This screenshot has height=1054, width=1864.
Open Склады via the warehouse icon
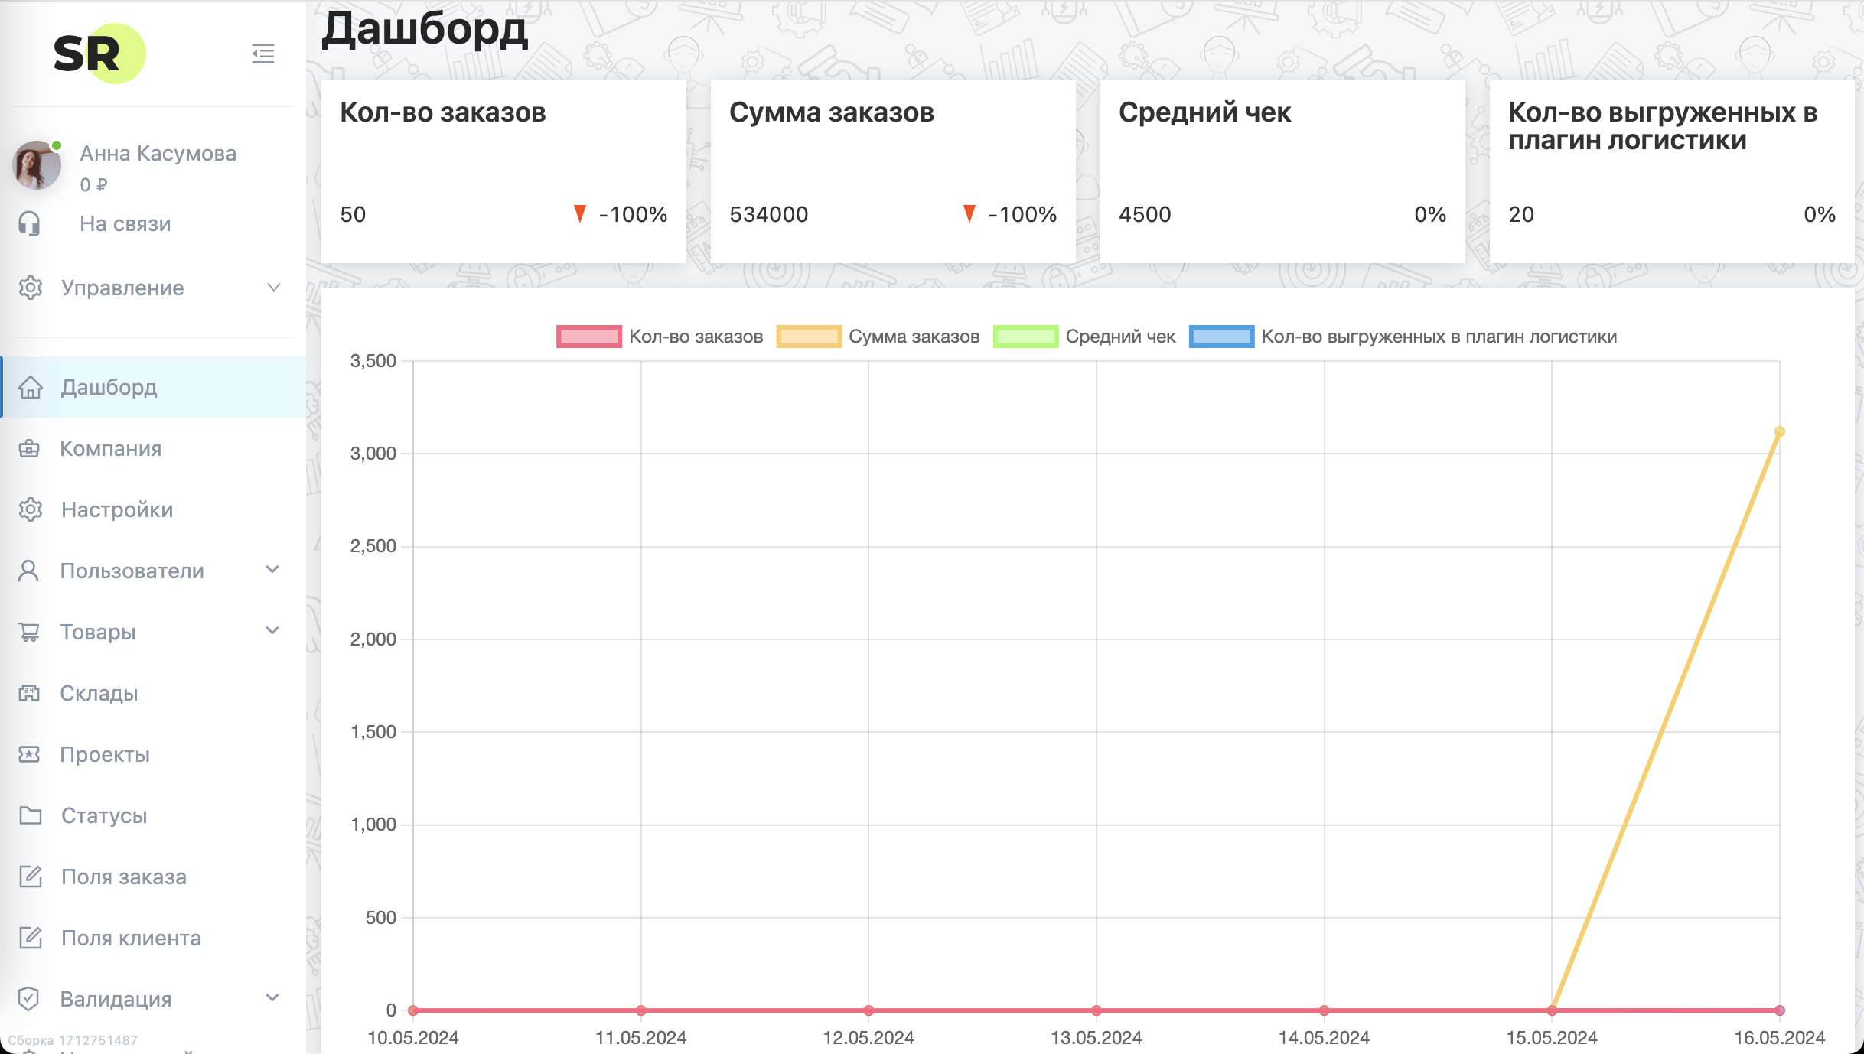tap(31, 693)
